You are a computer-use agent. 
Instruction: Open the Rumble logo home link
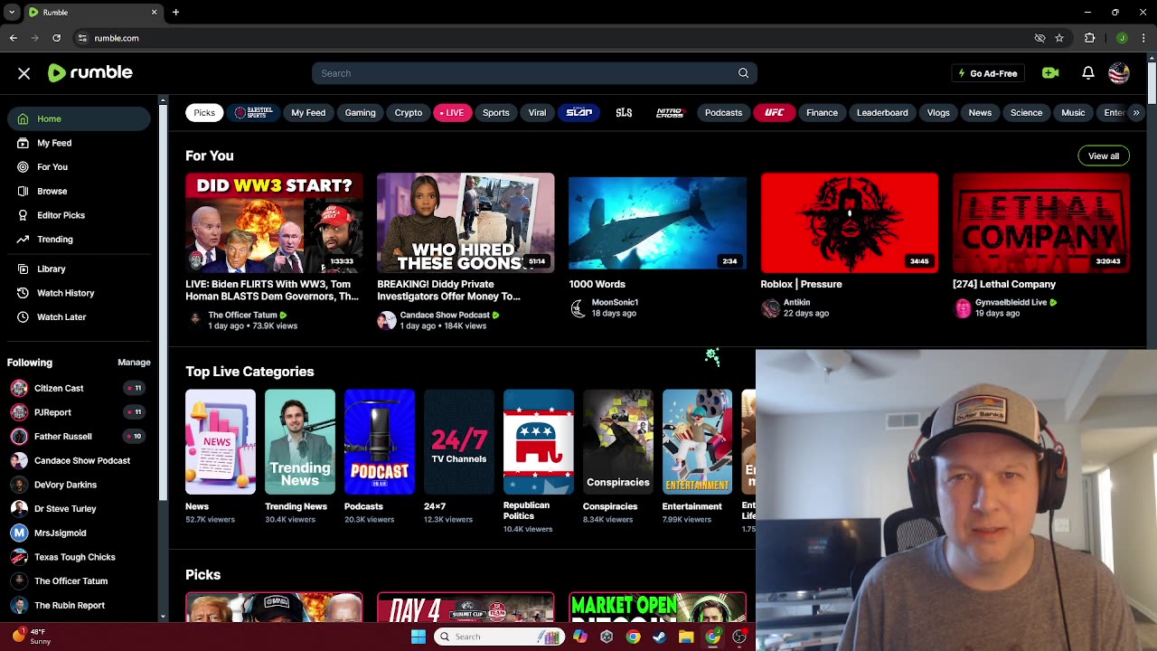(90, 72)
